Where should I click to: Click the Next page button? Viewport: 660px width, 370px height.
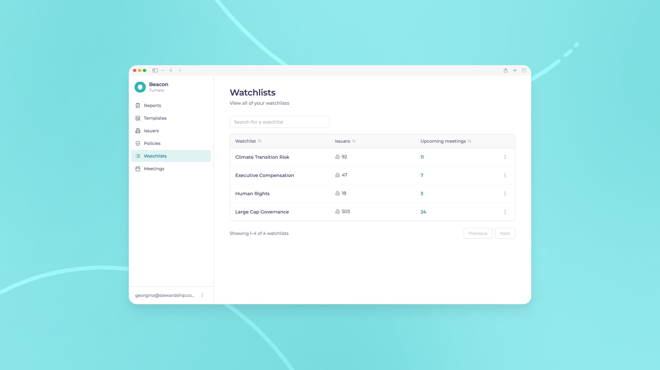click(505, 233)
